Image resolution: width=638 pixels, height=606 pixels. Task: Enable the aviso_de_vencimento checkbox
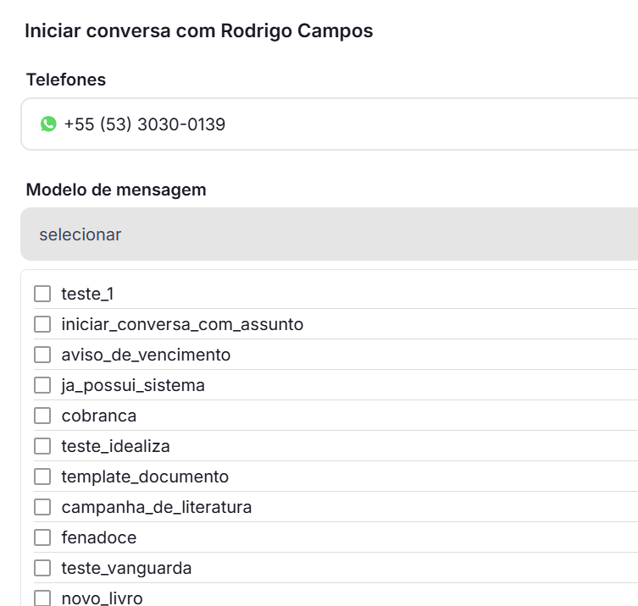(42, 355)
